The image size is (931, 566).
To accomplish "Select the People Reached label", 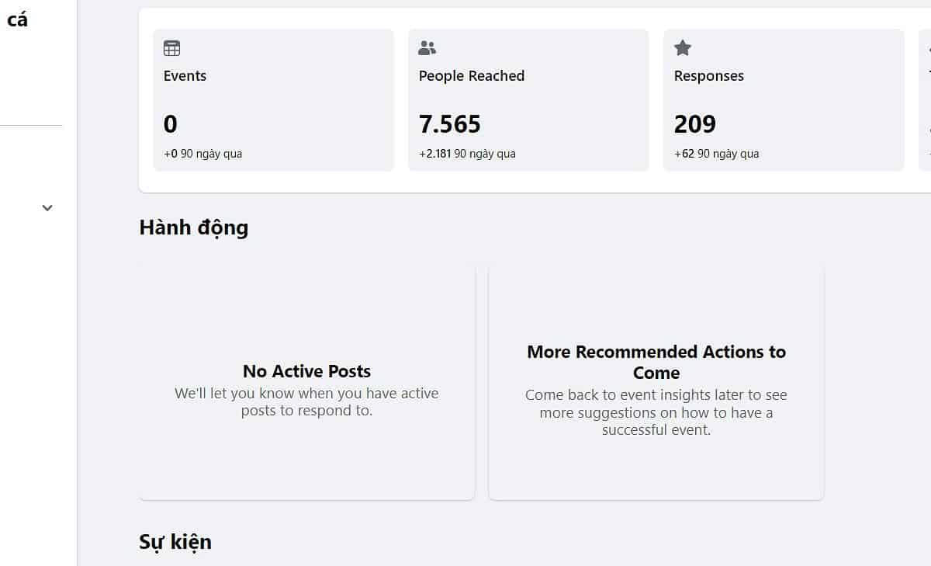I will (472, 76).
